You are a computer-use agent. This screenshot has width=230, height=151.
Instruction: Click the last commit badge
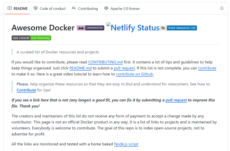pos(31,38)
